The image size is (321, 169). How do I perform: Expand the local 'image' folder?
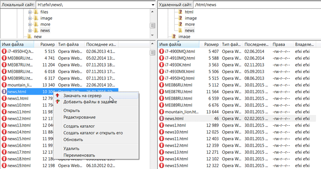tap(30, 18)
